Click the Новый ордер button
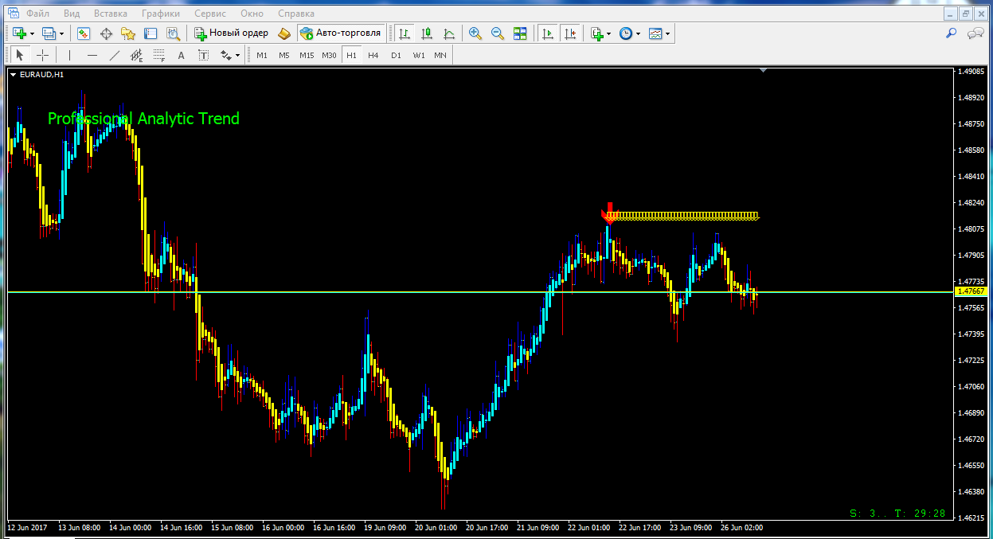 coord(231,33)
